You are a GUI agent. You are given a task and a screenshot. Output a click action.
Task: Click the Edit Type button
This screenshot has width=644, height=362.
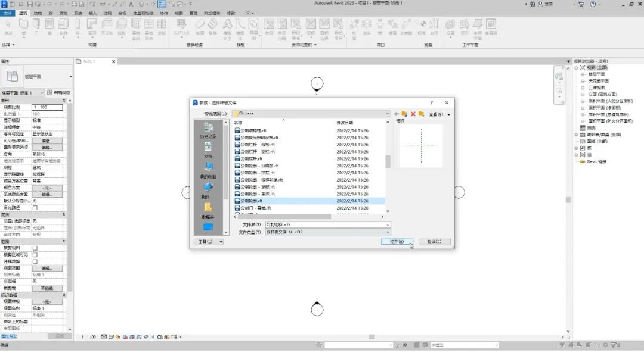click(58, 93)
